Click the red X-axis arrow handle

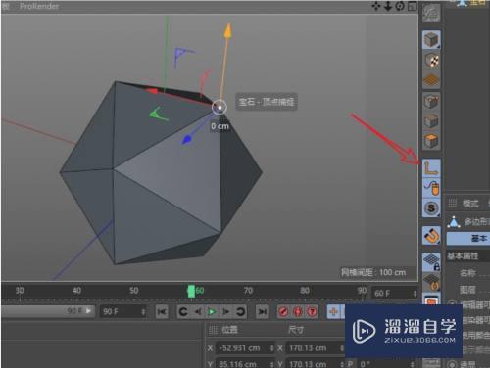click(x=151, y=90)
